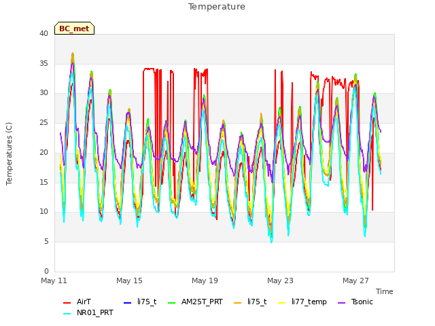
Task: Toggle the AirT series in the legend
Action: (77, 302)
